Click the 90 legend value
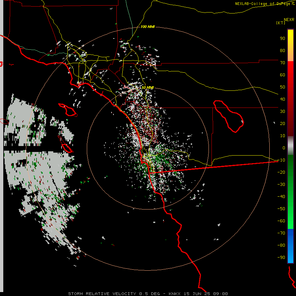 coord(283,38)
